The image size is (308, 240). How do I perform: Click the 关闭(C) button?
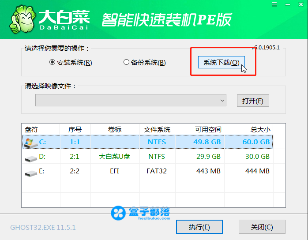click(x=262, y=227)
